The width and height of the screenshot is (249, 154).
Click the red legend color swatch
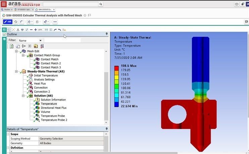[x=116, y=68]
